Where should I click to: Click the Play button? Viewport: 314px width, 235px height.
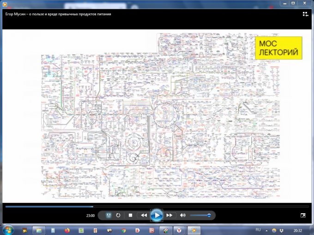click(x=157, y=215)
